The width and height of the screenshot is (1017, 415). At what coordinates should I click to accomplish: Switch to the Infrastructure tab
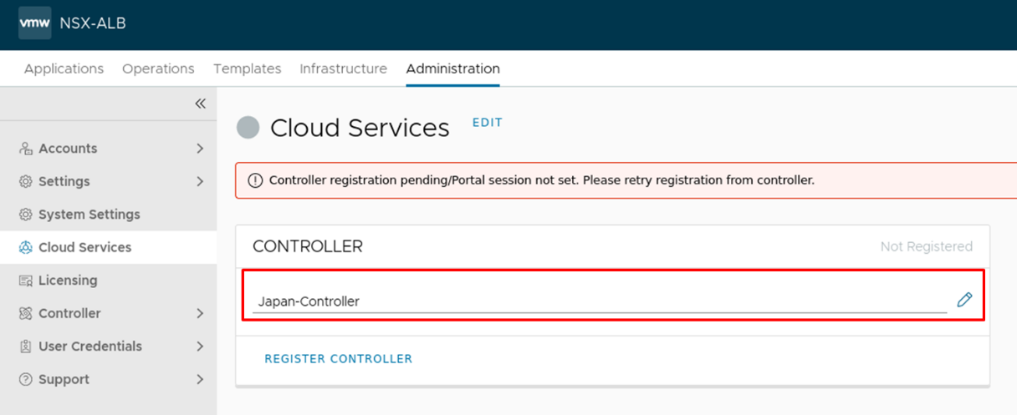(343, 68)
